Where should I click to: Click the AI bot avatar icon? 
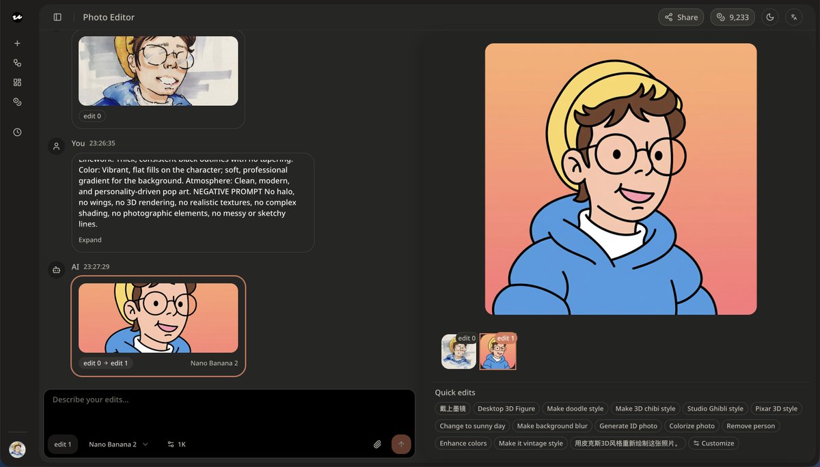56,270
